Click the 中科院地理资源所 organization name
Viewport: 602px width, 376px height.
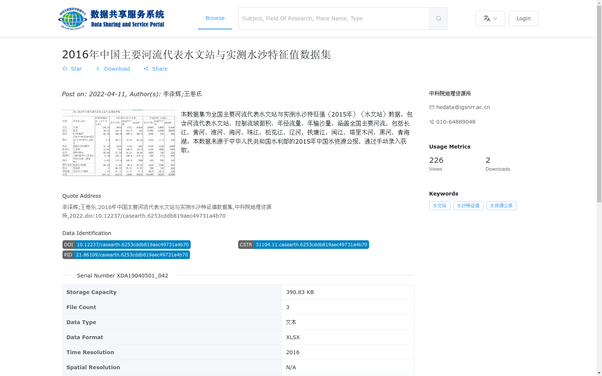pyautogui.click(x=450, y=93)
